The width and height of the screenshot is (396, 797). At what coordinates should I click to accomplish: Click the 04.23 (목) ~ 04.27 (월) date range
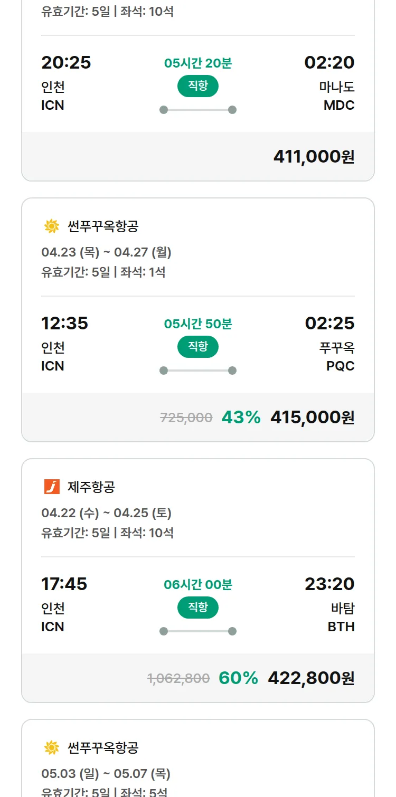click(106, 252)
